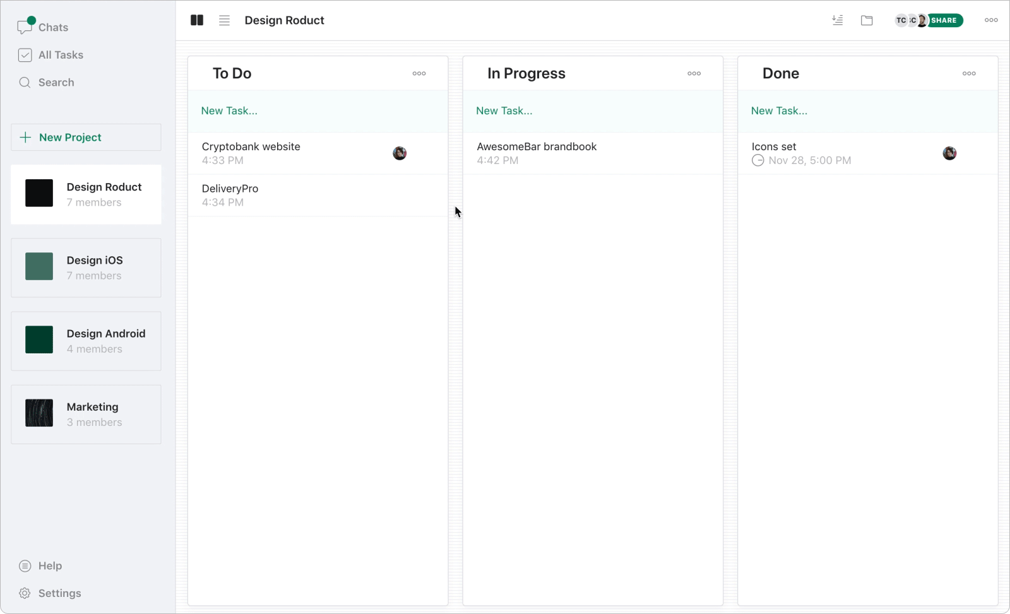Click the Settings gear icon
The width and height of the screenshot is (1010, 614).
coord(25,593)
